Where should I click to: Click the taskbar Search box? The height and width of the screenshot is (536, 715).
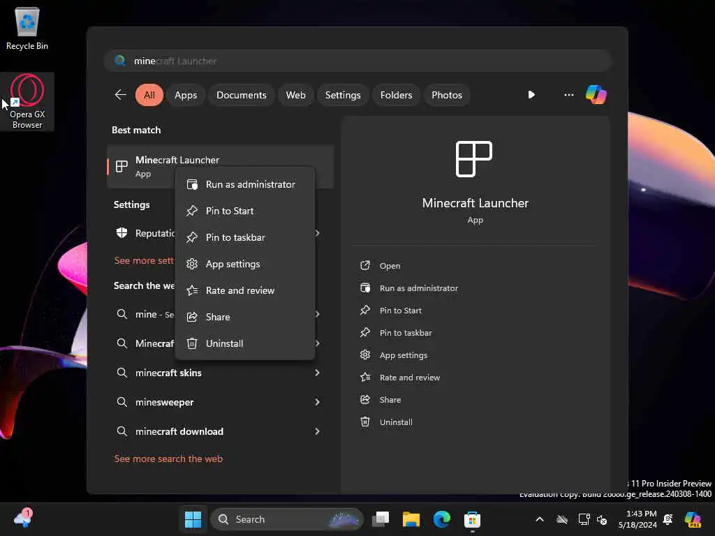coord(287,519)
